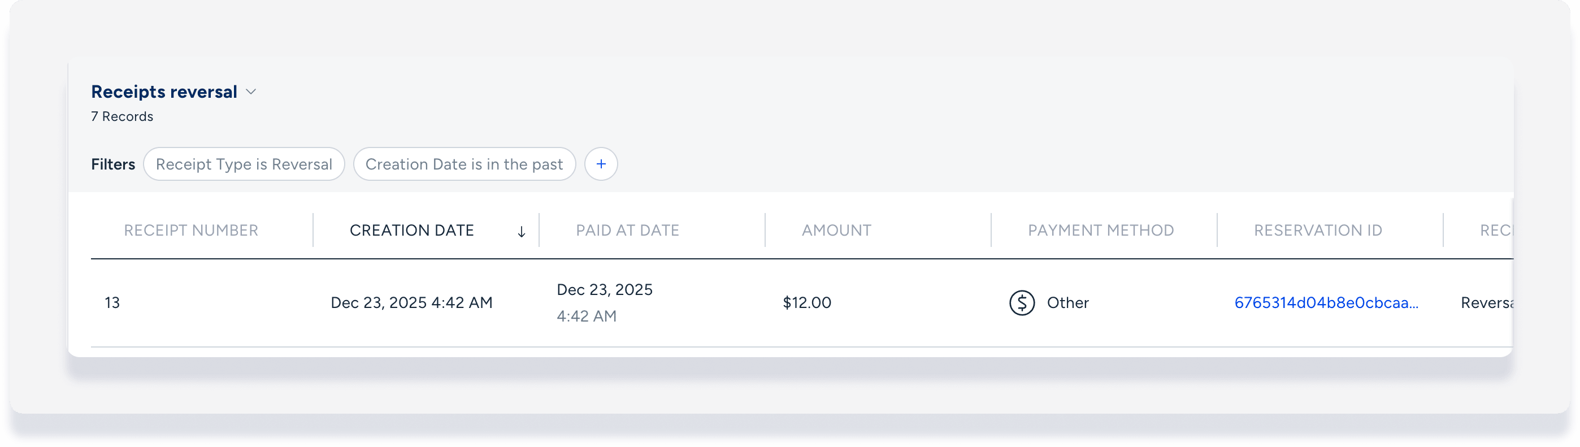The image size is (1580, 447).
Task: Sort by the Paid At Date column
Action: [x=627, y=231]
